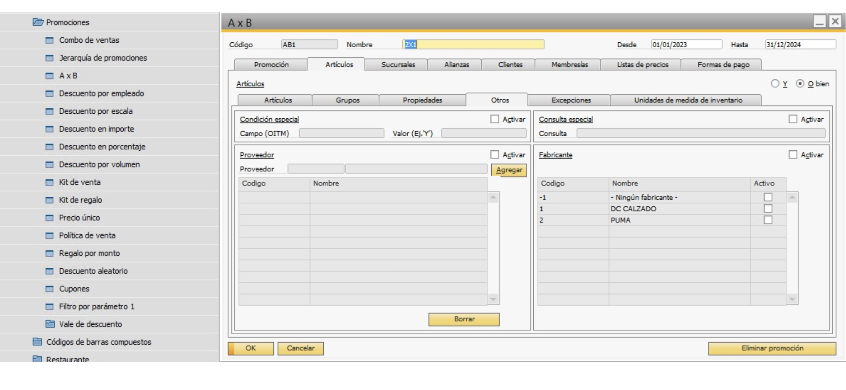Open the Listas de precios tab
This screenshot has height=390, width=846.
(643, 64)
